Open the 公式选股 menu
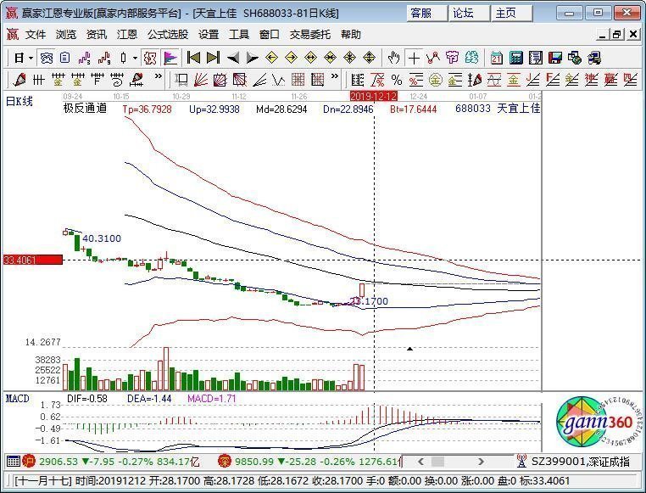646x493 pixels. pos(168,35)
